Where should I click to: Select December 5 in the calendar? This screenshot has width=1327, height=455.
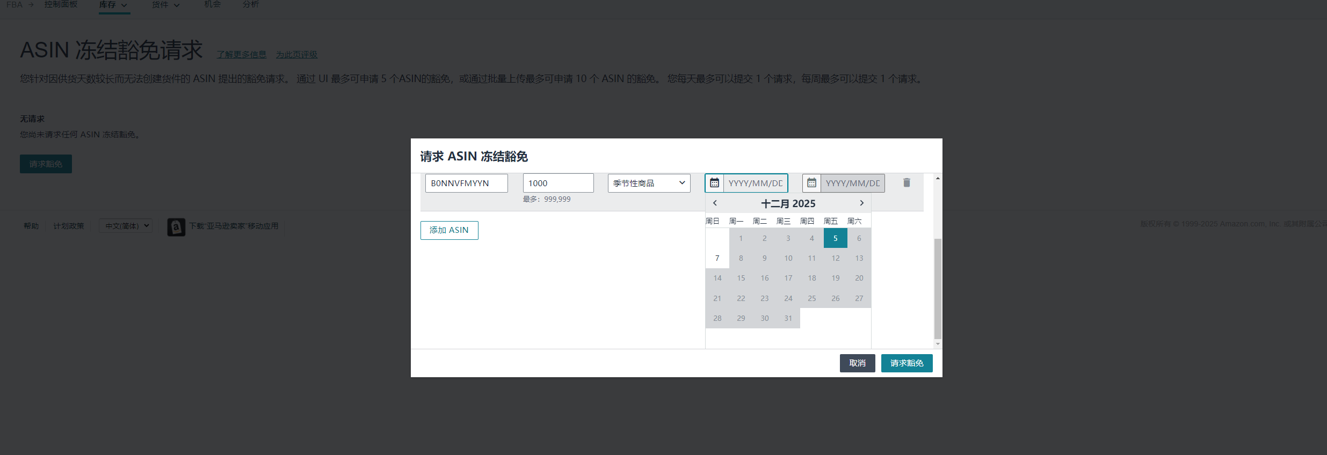[835, 238]
